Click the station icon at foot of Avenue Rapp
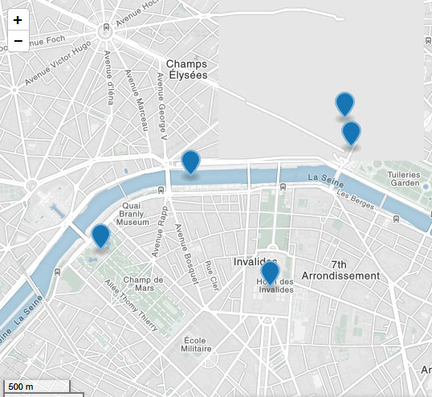Image resolution: width=432 pixels, height=397 pixels. 161,190
